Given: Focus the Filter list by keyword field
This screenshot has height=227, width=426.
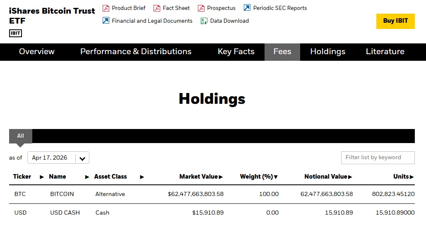Looking at the screenshot, I should click(x=377, y=158).
